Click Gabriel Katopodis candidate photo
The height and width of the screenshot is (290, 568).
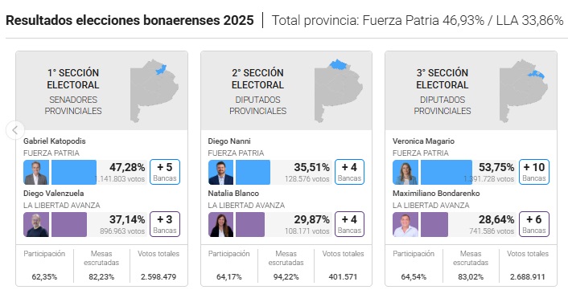click(x=36, y=173)
